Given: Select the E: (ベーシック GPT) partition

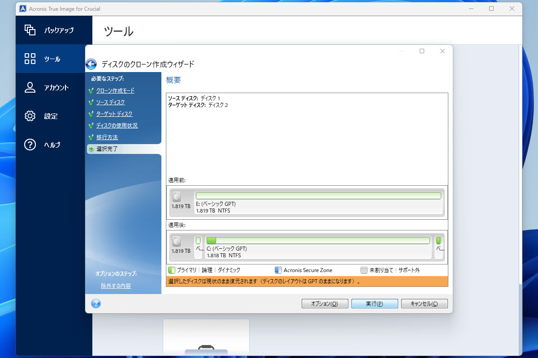Looking at the screenshot, I should (319, 202).
